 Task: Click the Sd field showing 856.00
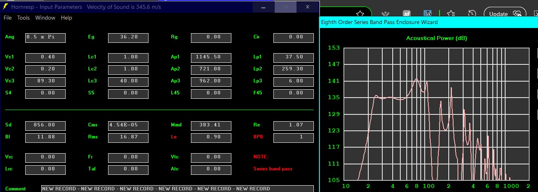point(45,126)
